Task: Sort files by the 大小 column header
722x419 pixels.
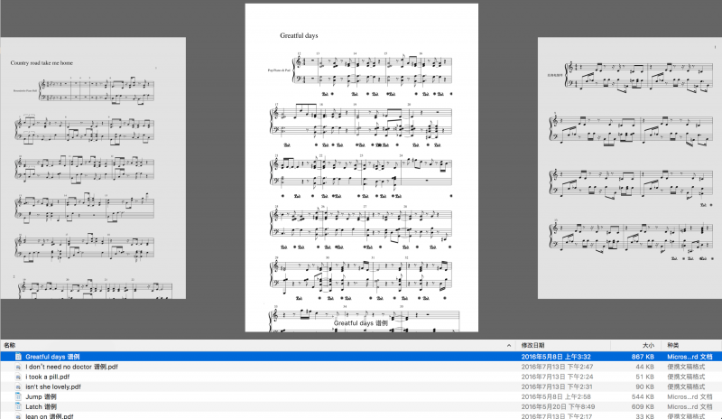Action: pyautogui.click(x=647, y=346)
